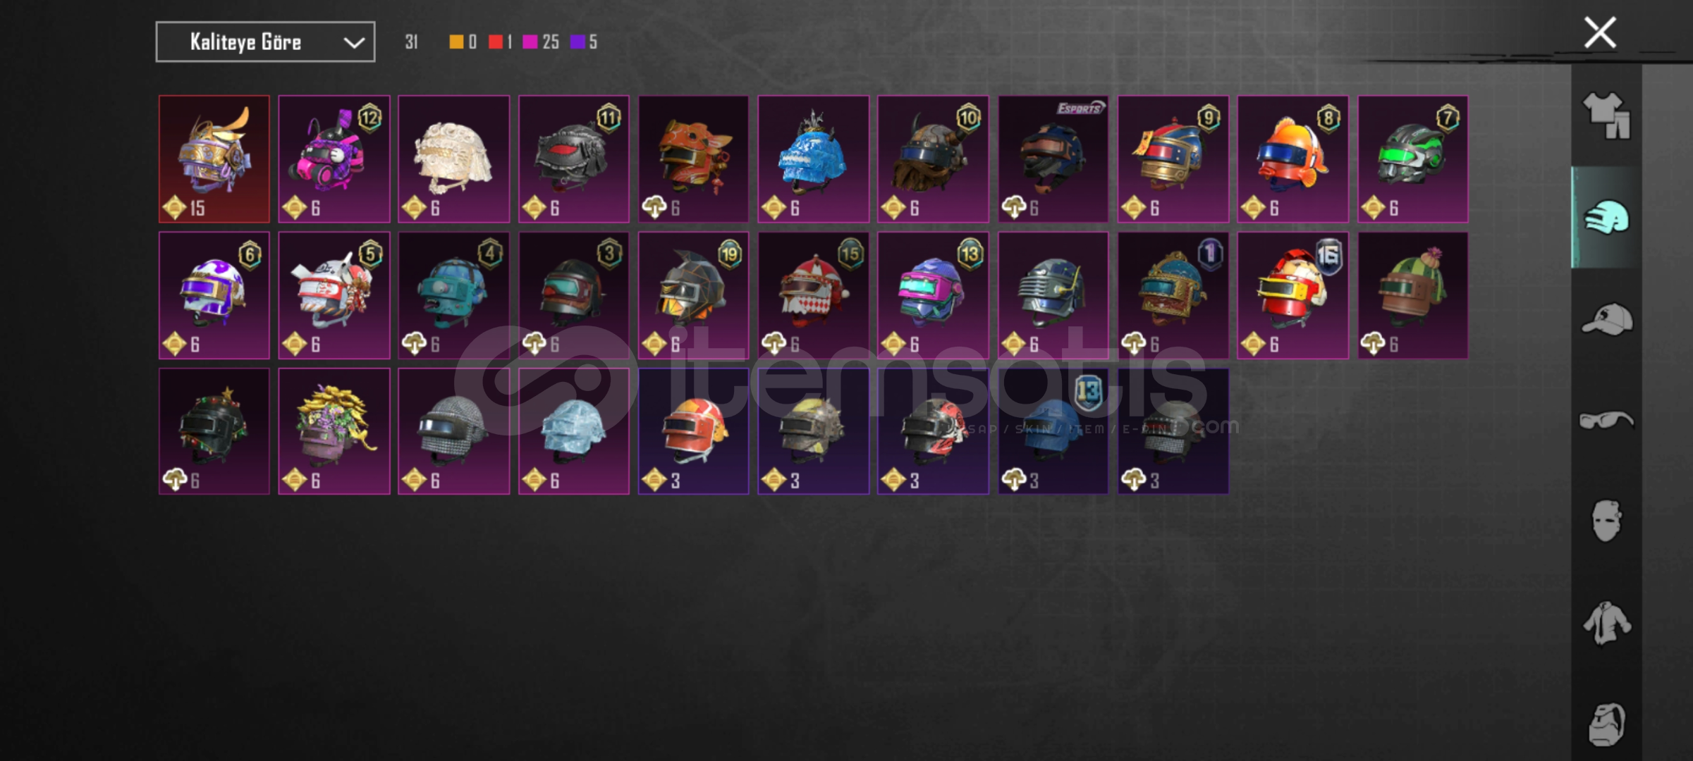Select the purple quality counter showing 5
Viewport: 1693px width, 761px height.
(x=584, y=42)
